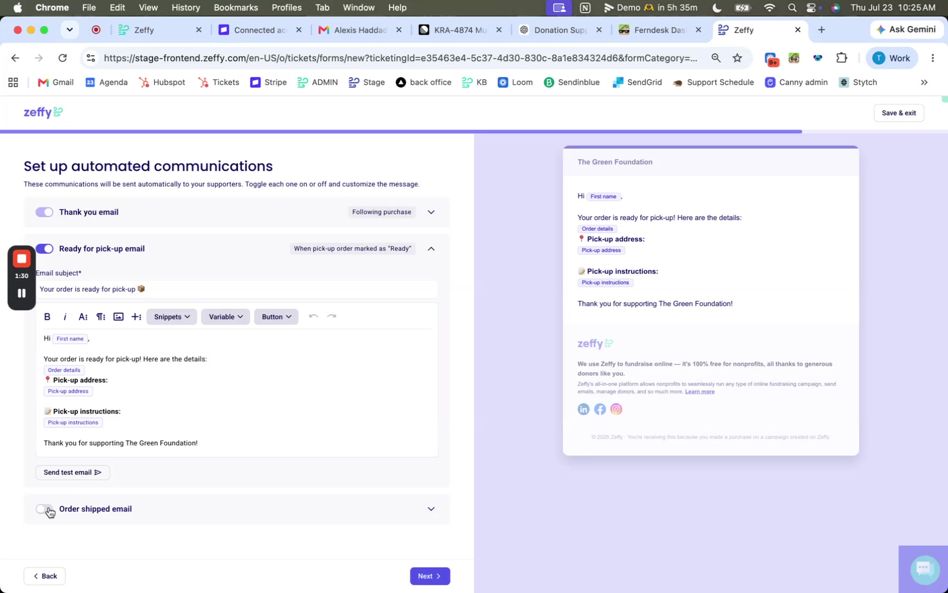Open the Canny admin bookmark

796,82
